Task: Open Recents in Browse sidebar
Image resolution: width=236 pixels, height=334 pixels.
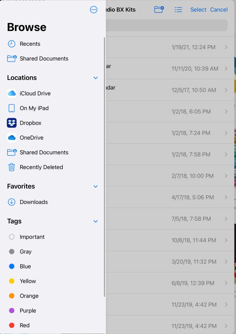Action: pos(30,44)
